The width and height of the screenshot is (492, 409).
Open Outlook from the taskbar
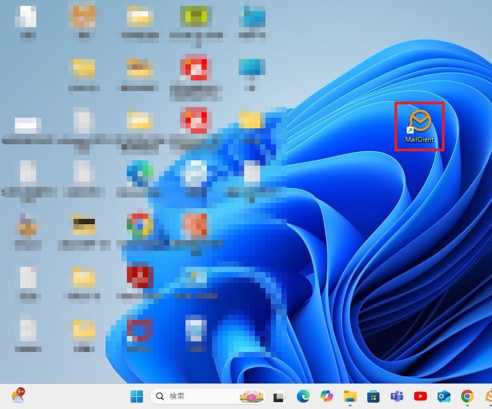443,396
